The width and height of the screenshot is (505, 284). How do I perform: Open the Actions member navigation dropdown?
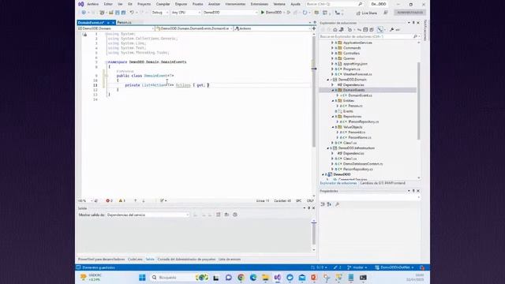coord(272,28)
